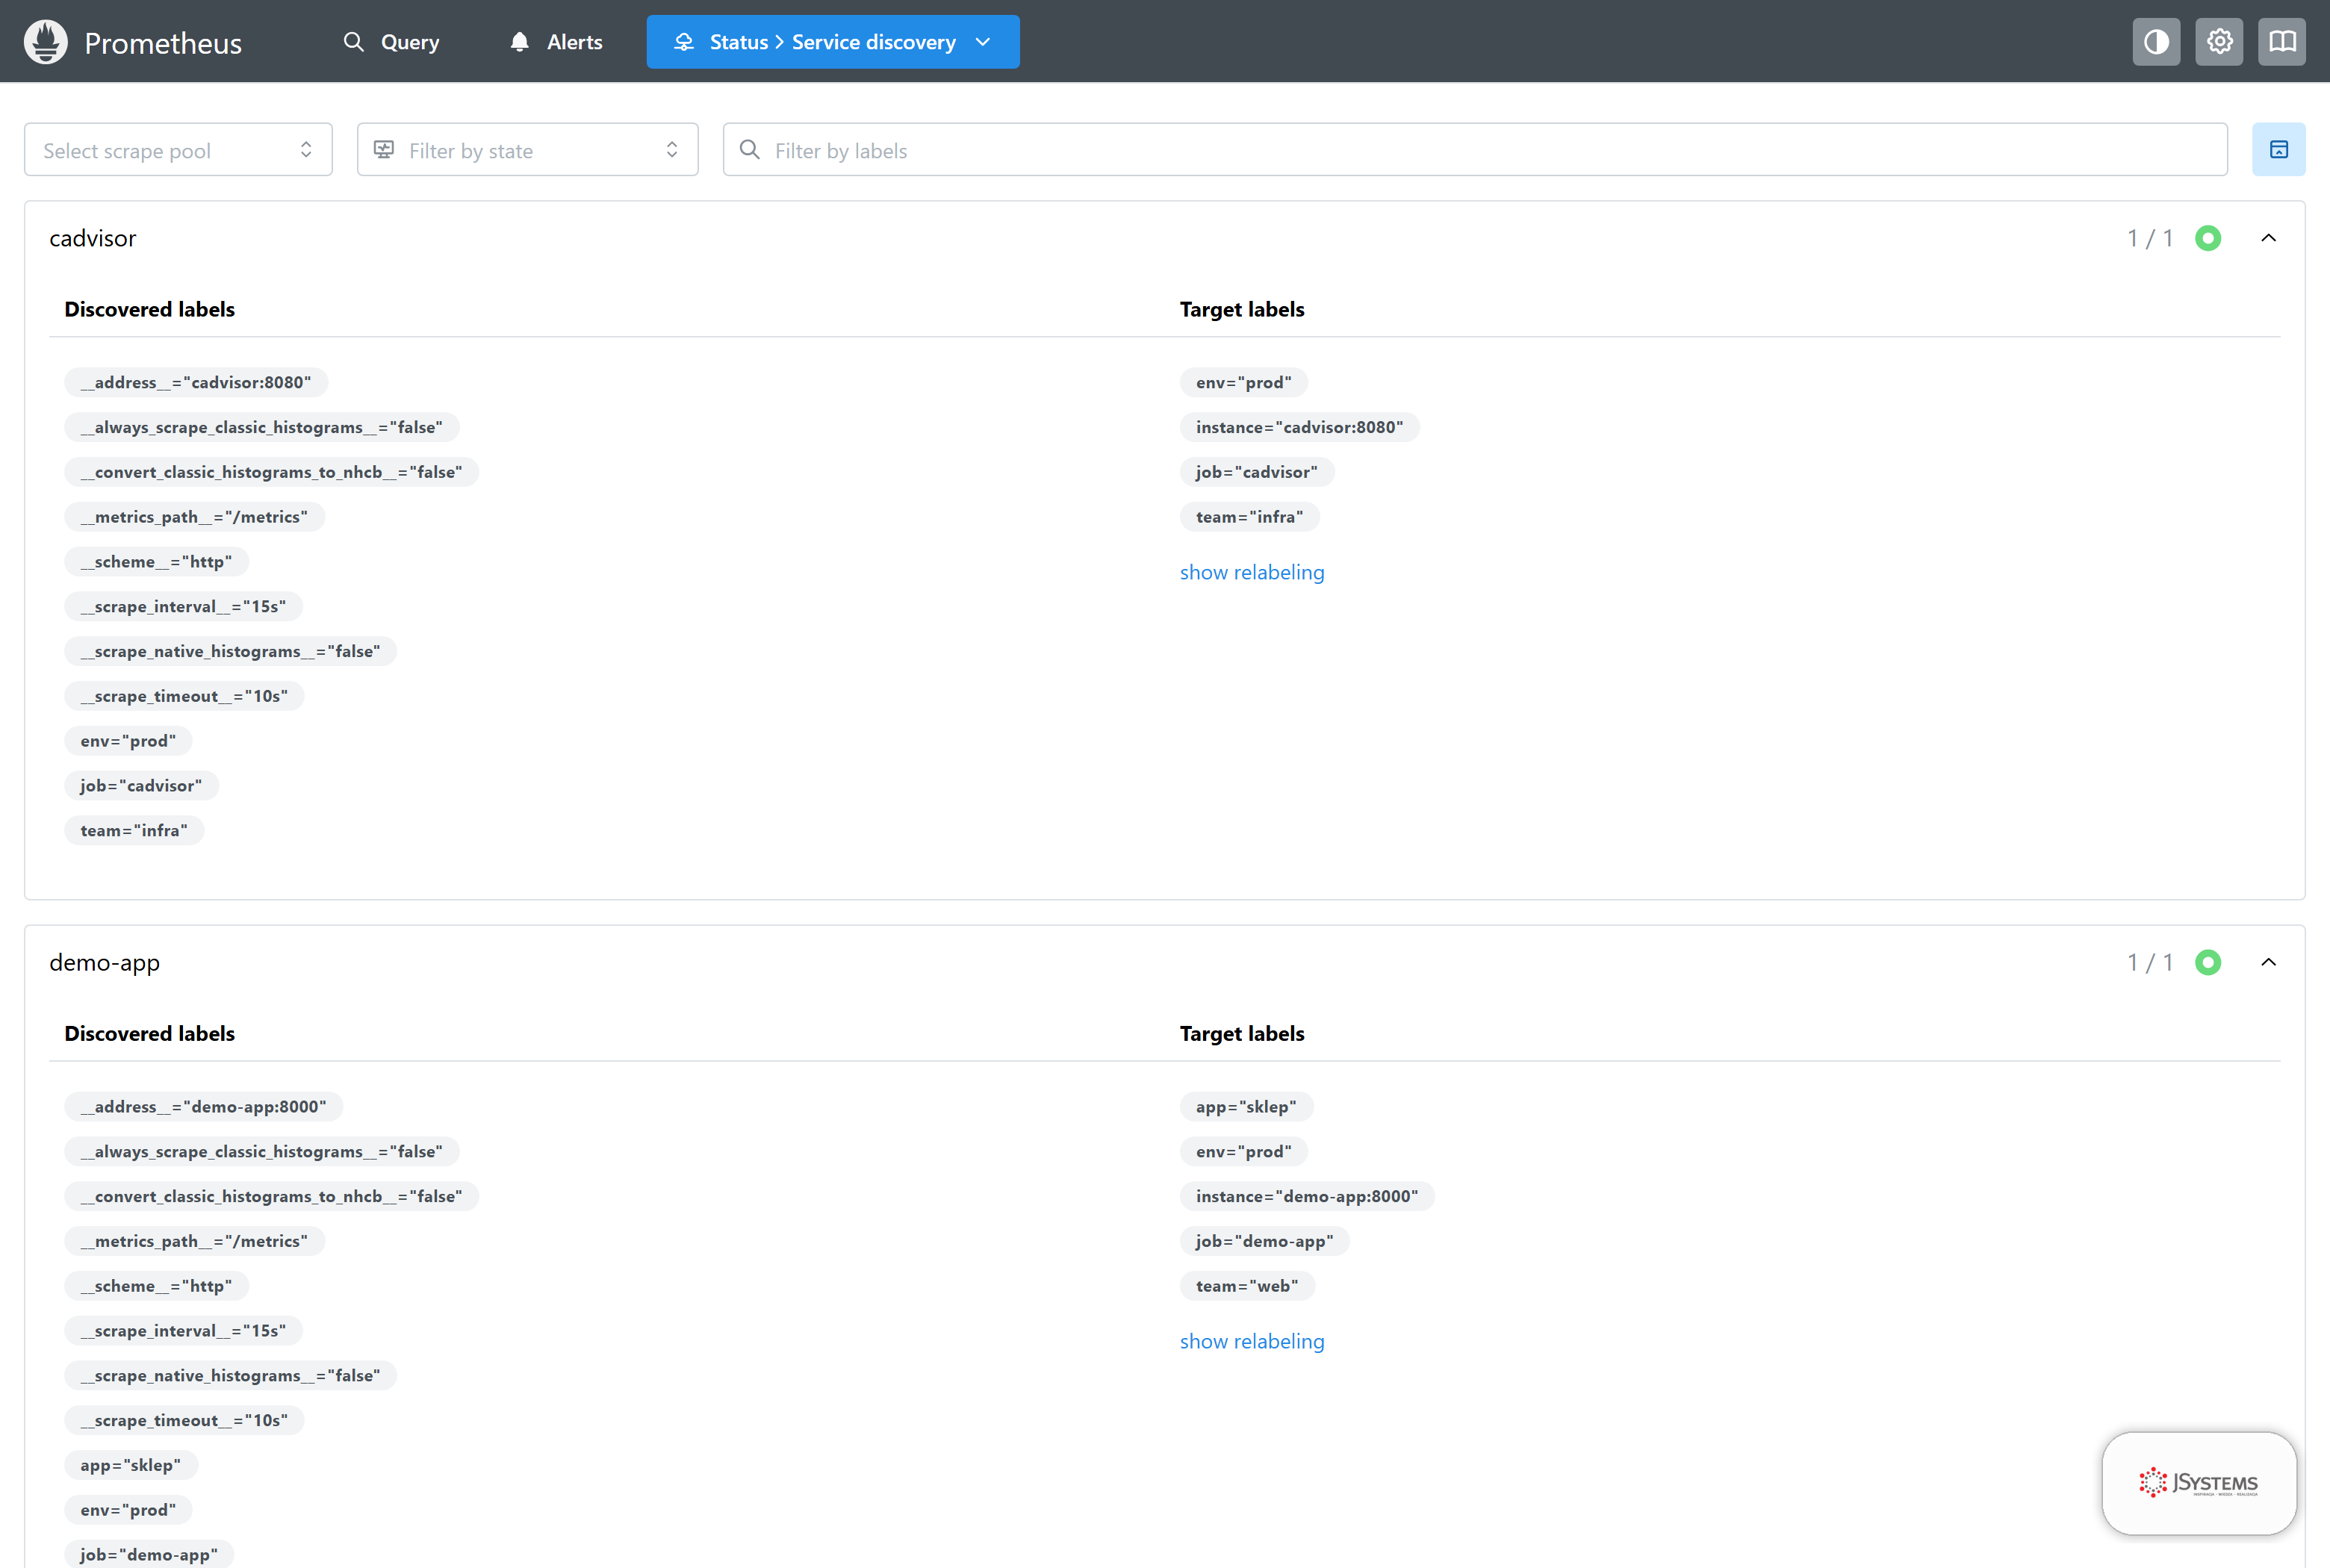This screenshot has height=1568, width=2330.
Task: Click the cadvisor __scrape_timeout__="10s" label
Action: (184, 696)
